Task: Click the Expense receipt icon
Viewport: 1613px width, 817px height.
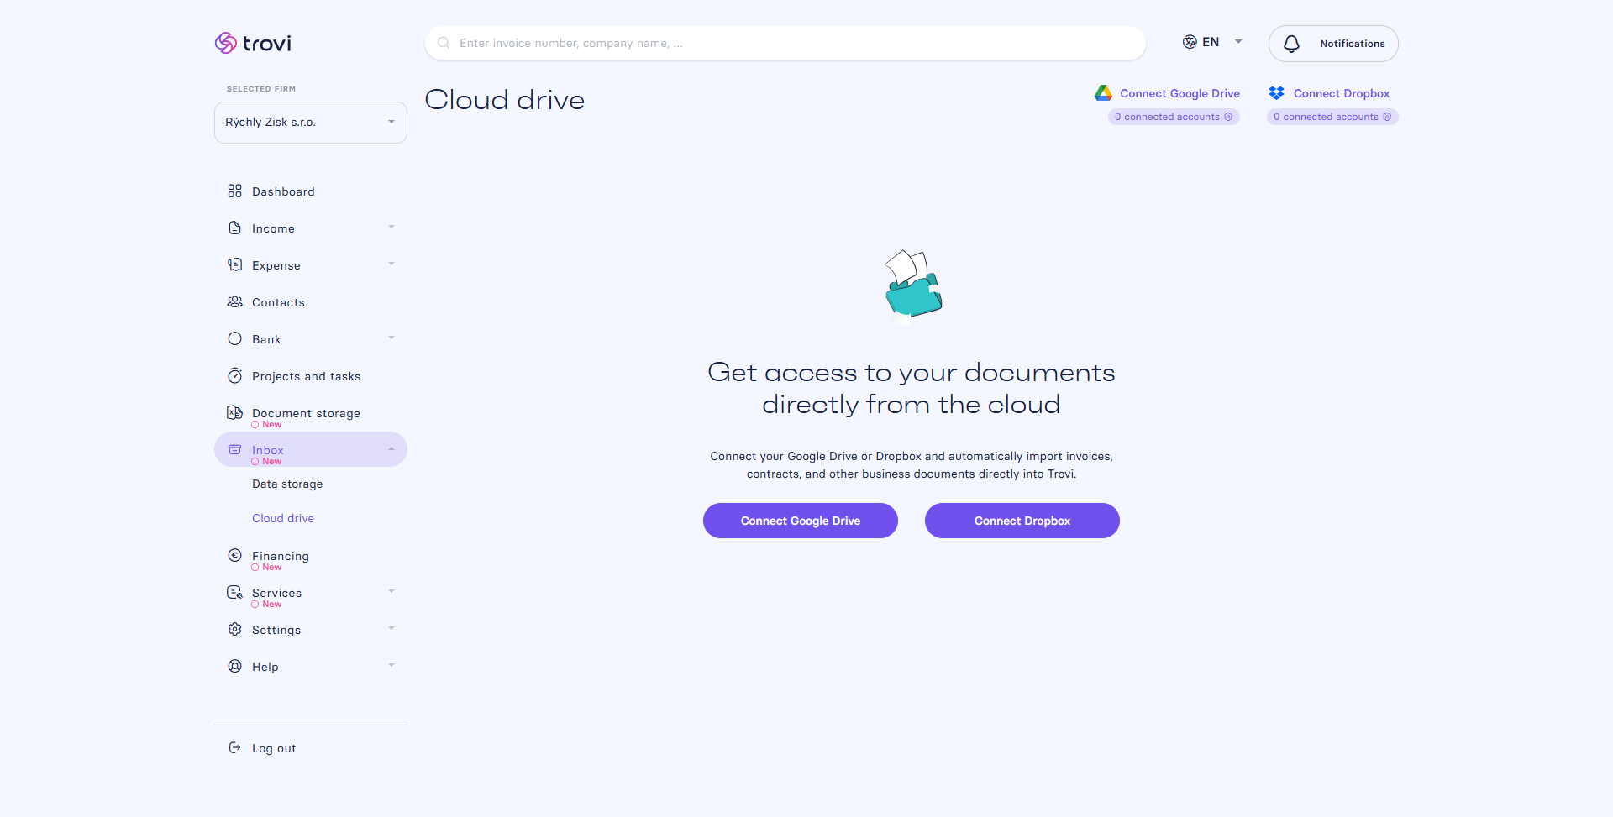Action: tap(234, 264)
